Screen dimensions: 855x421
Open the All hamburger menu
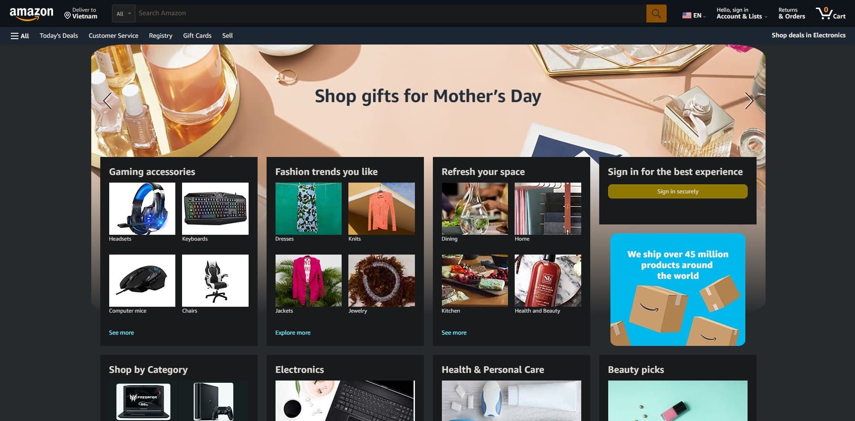pos(20,36)
